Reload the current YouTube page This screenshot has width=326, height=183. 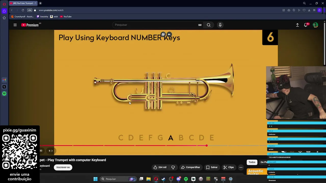pos(23,10)
